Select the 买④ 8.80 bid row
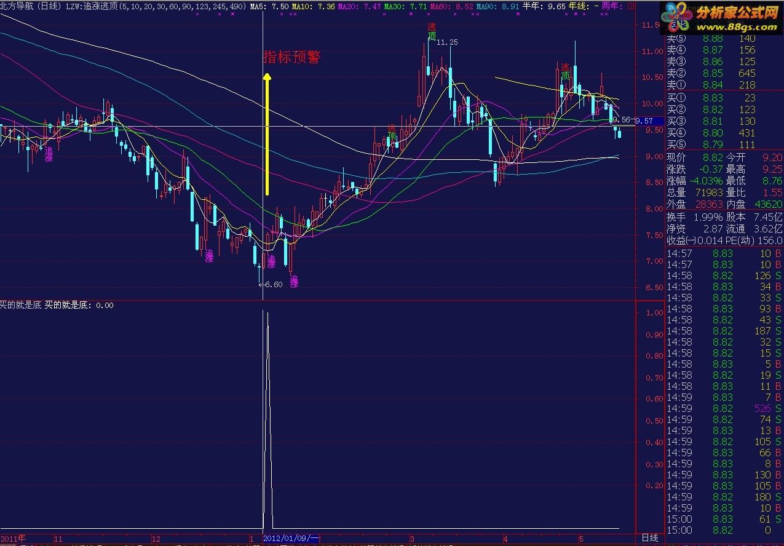784x546 pixels. (x=711, y=133)
